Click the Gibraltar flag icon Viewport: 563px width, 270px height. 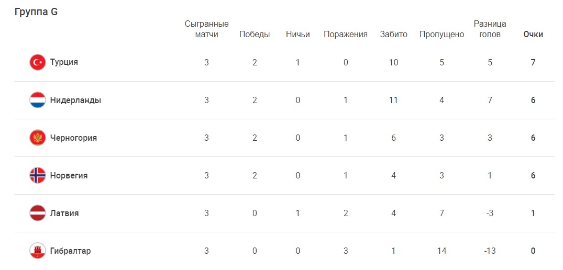[37, 251]
